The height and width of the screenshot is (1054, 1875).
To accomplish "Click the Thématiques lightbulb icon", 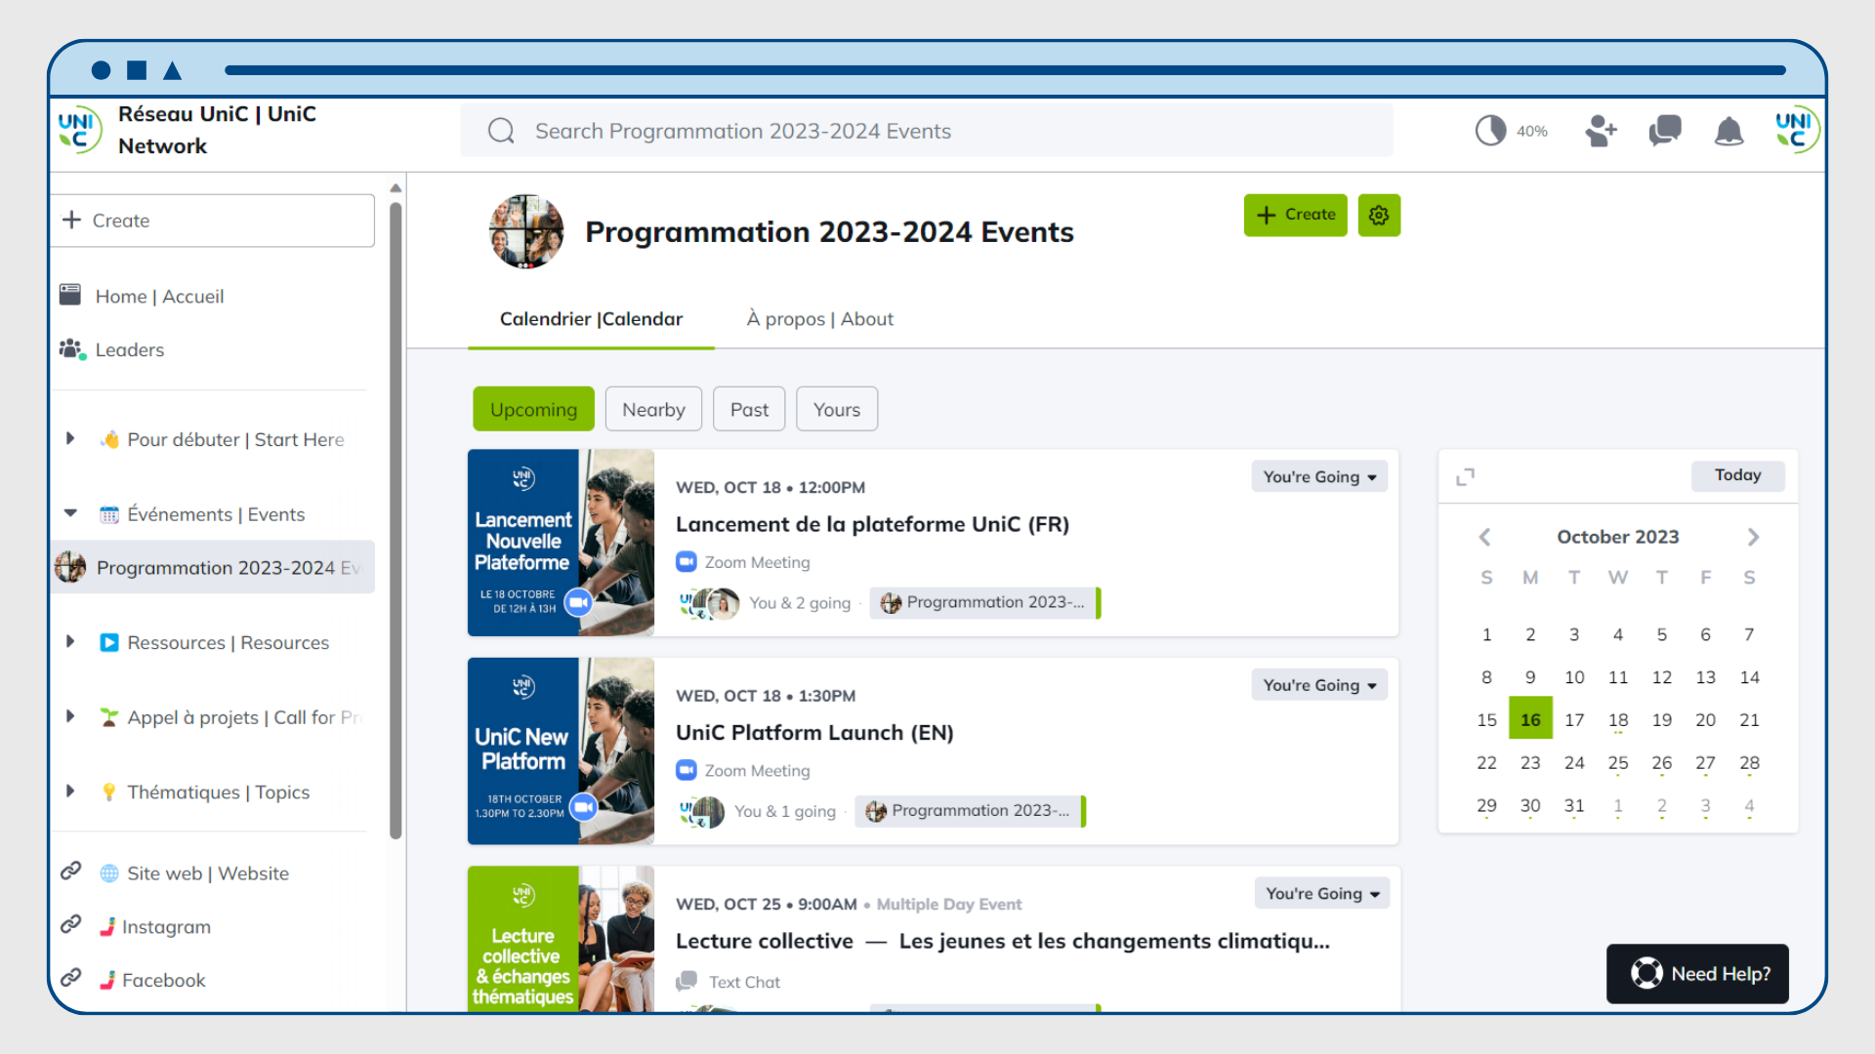I will click(x=109, y=791).
